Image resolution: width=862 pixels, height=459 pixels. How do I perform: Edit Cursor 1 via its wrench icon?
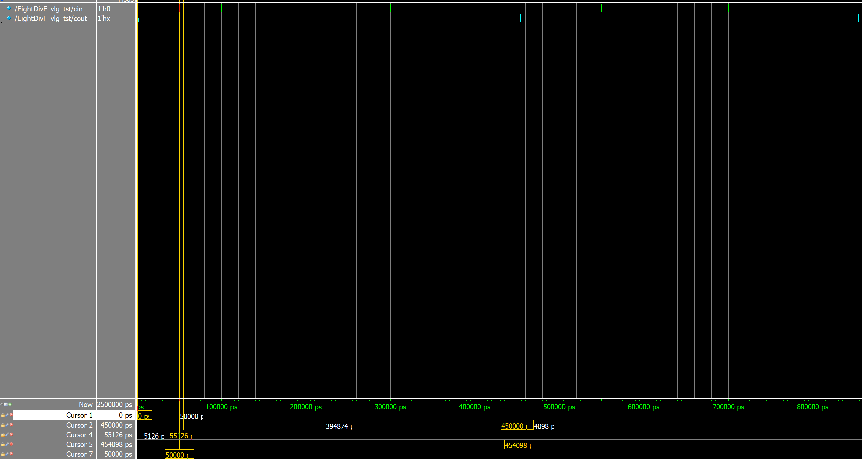7,415
